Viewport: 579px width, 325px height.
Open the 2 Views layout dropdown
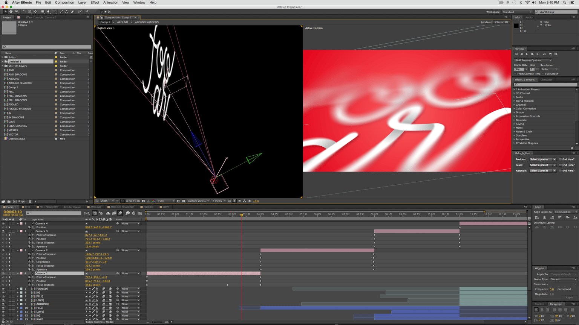coord(219,201)
